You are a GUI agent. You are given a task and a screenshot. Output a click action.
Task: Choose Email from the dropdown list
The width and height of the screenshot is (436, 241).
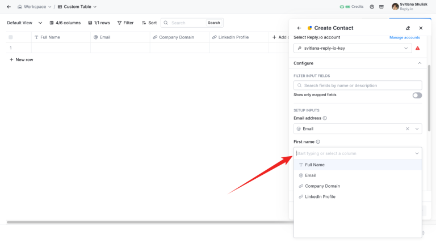click(358, 175)
